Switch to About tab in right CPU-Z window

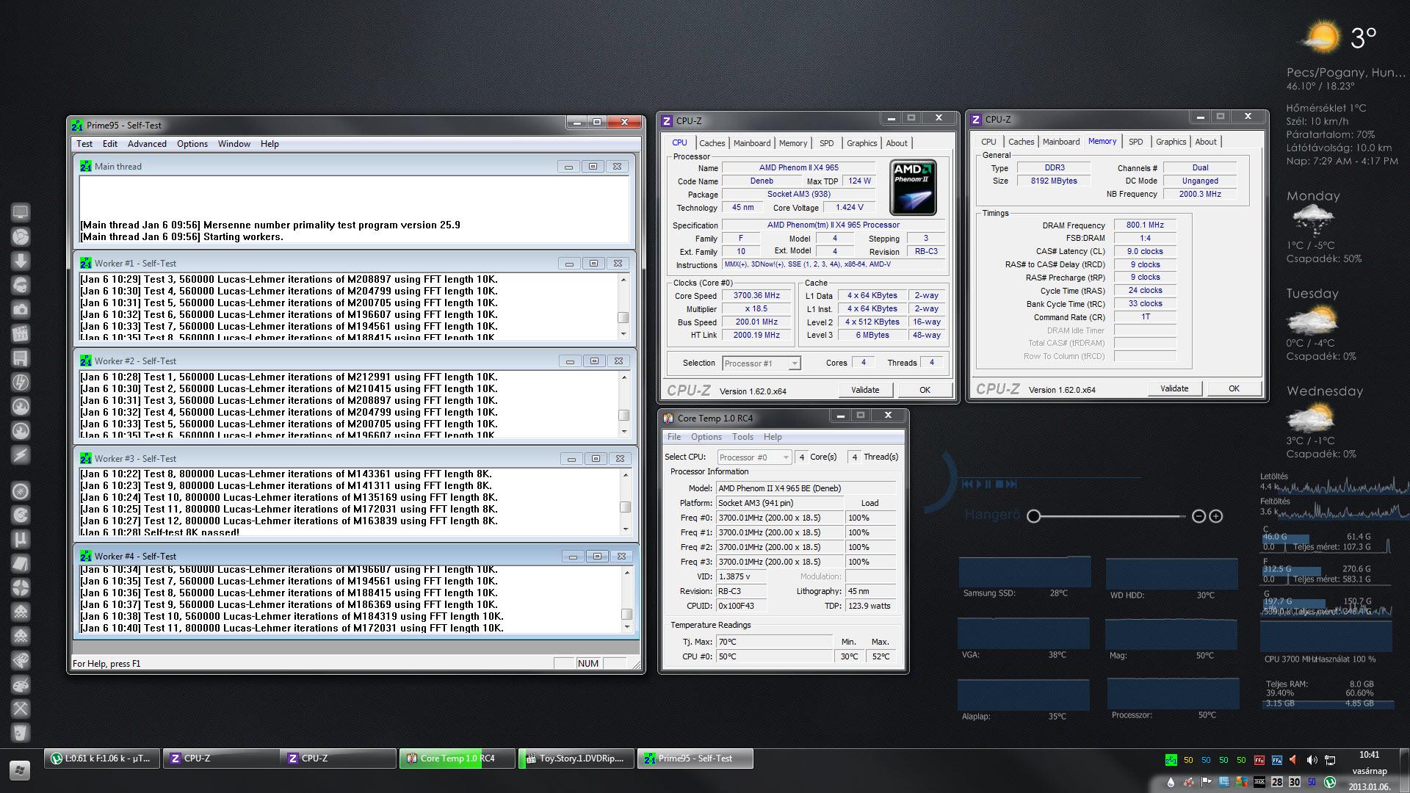click(x=1205, y=142)
